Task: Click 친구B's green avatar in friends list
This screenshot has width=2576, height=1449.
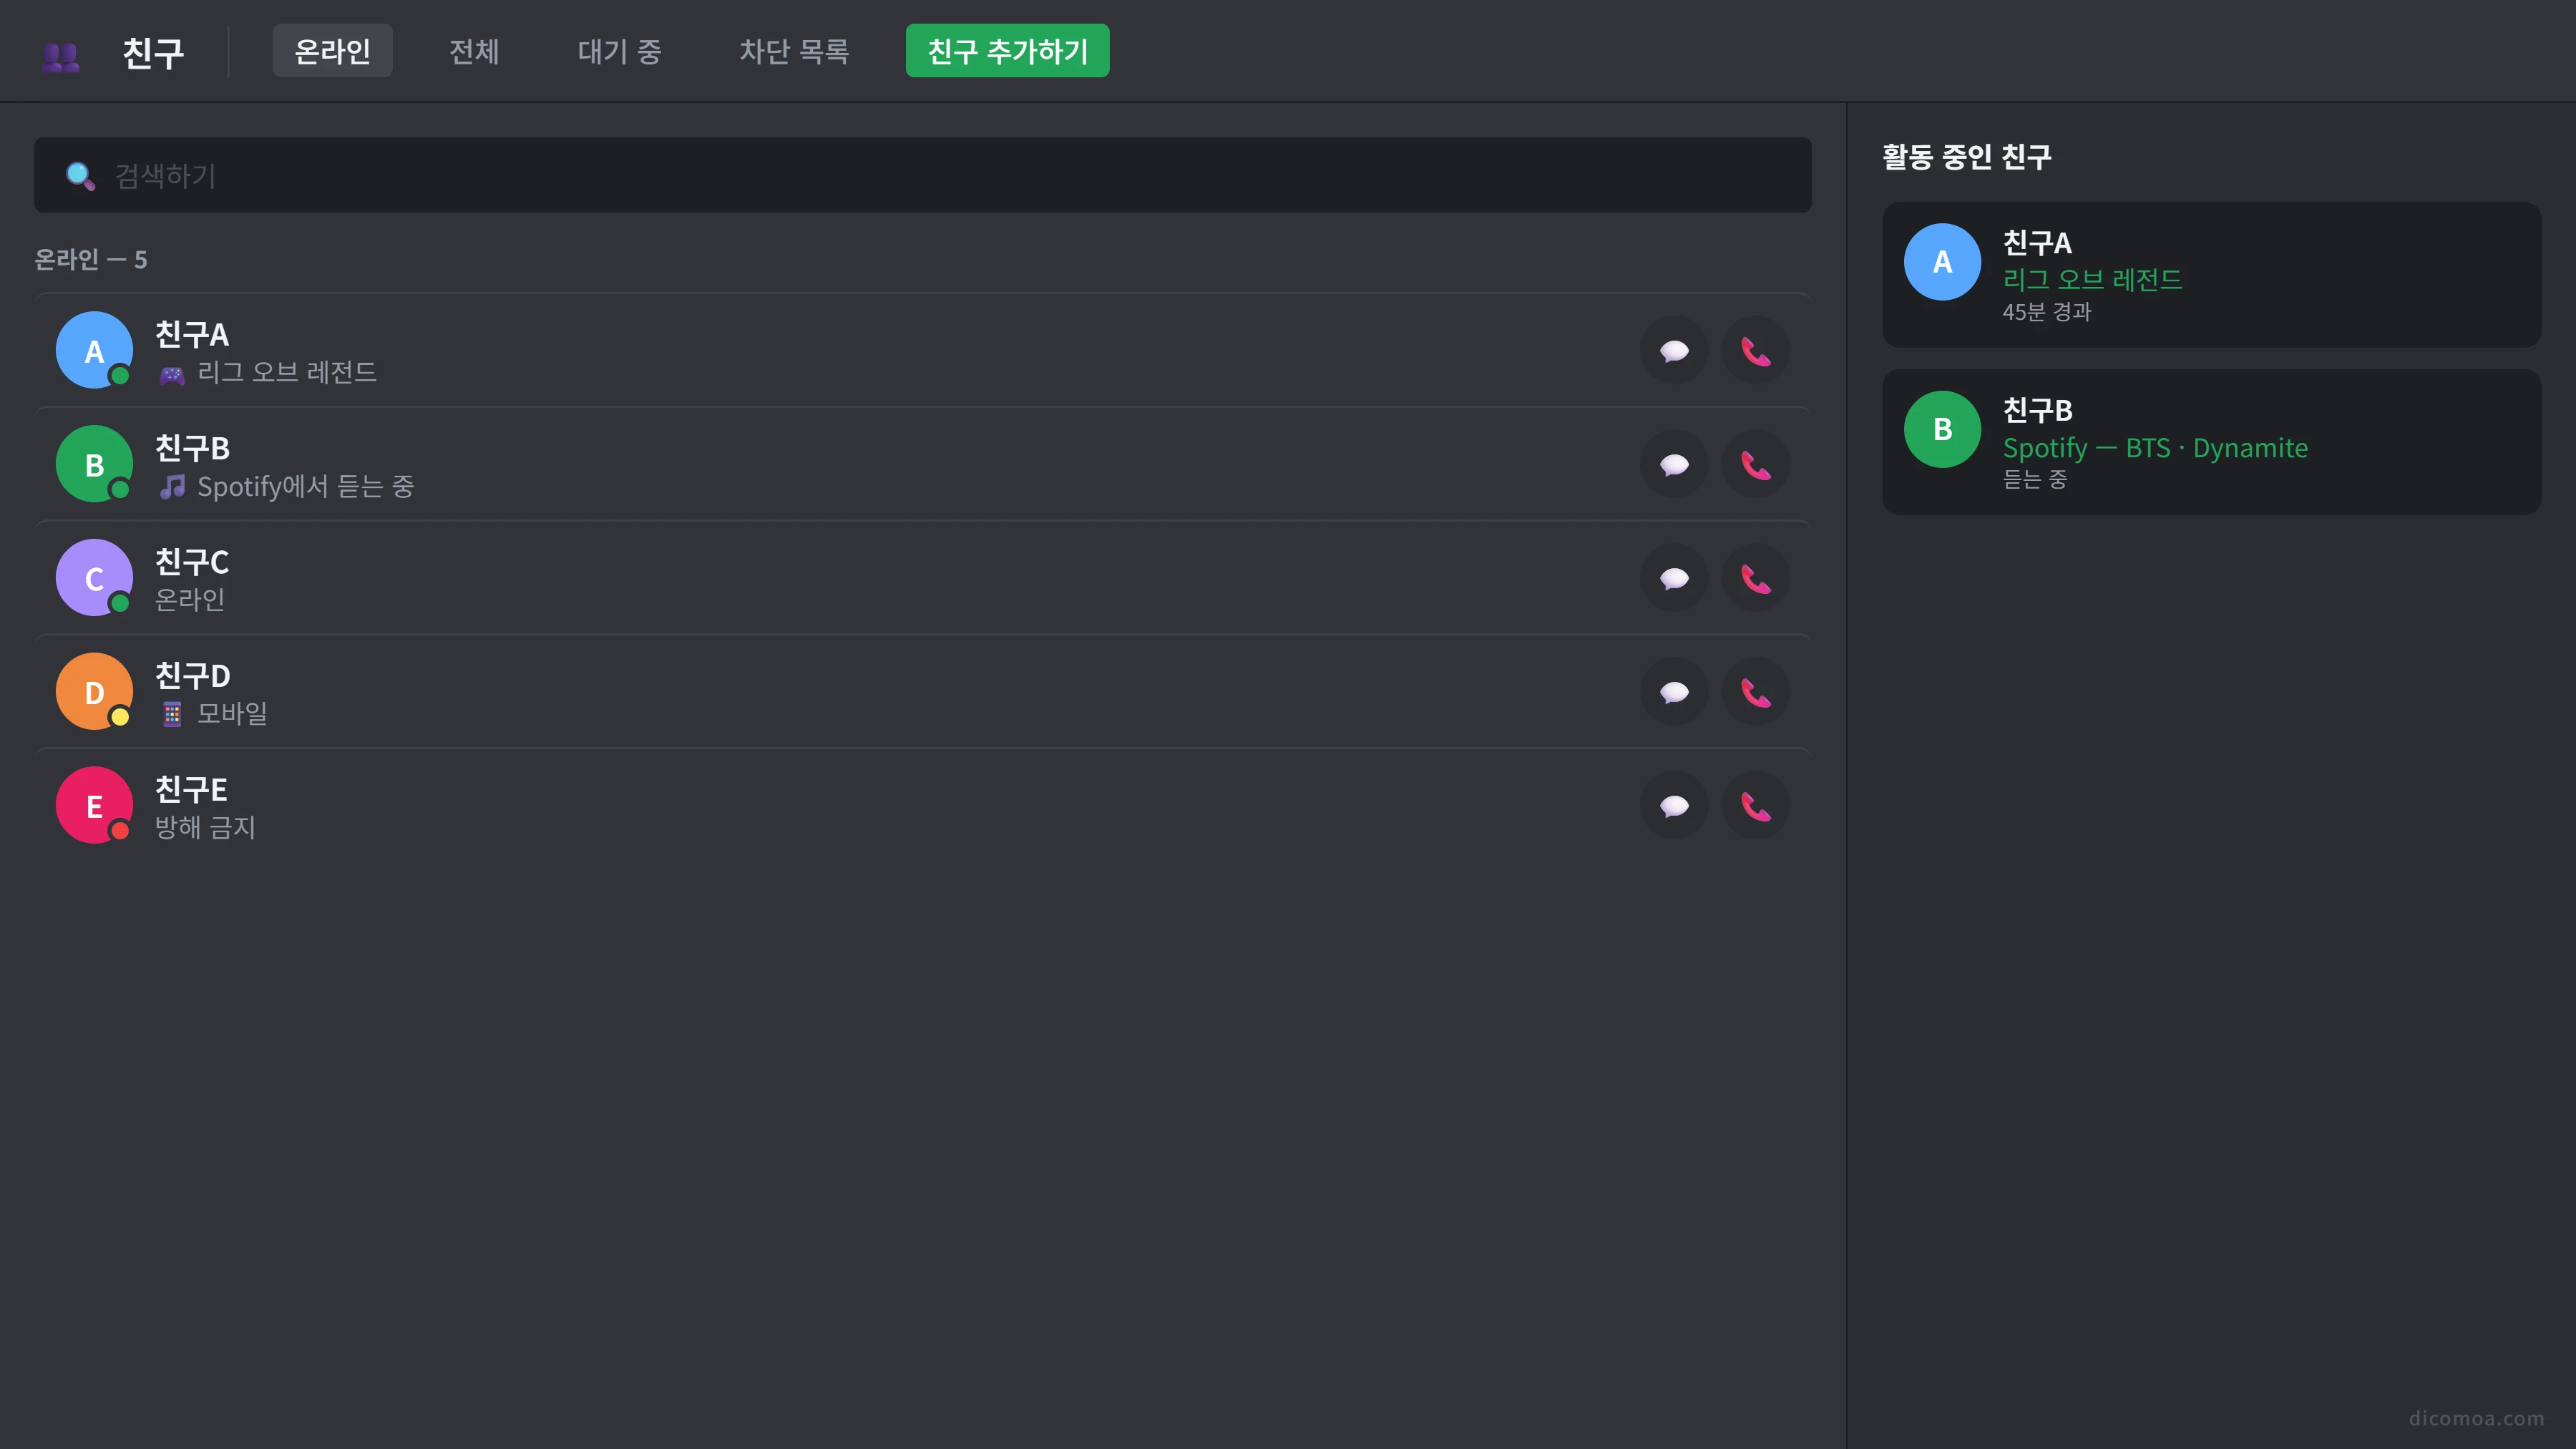Action: 94,464
